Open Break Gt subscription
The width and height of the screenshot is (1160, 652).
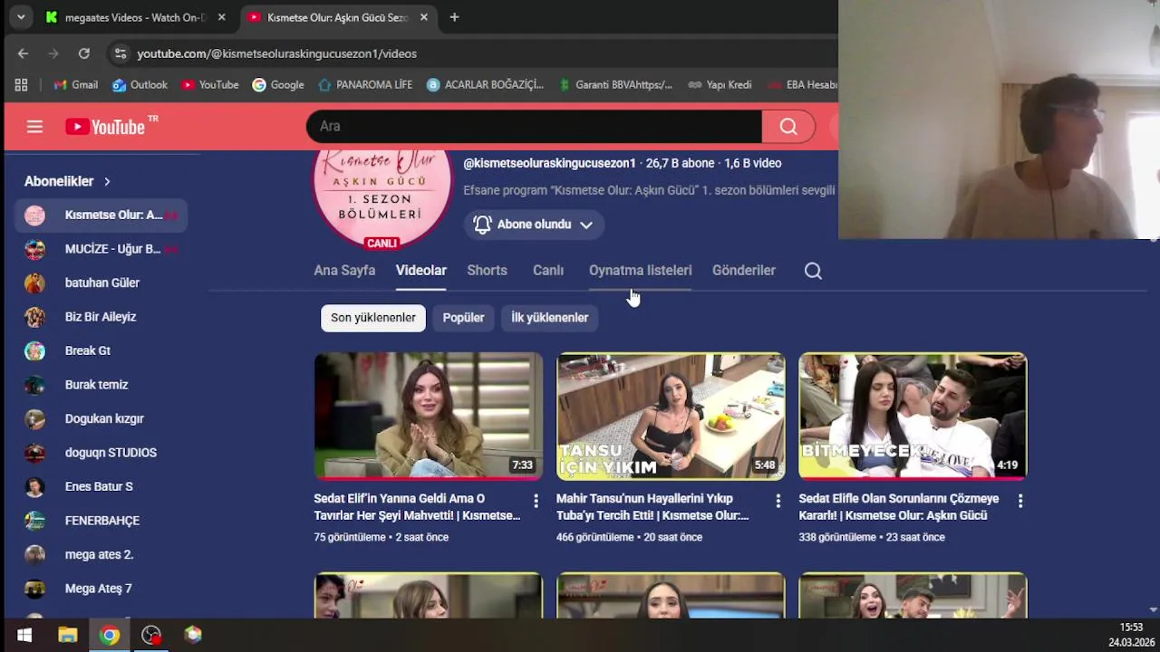[101, 350]
